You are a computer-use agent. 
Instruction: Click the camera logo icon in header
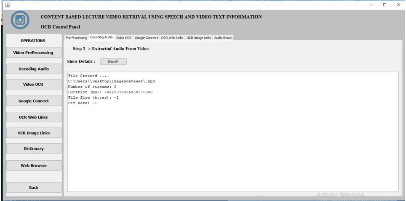coord(20,20)
